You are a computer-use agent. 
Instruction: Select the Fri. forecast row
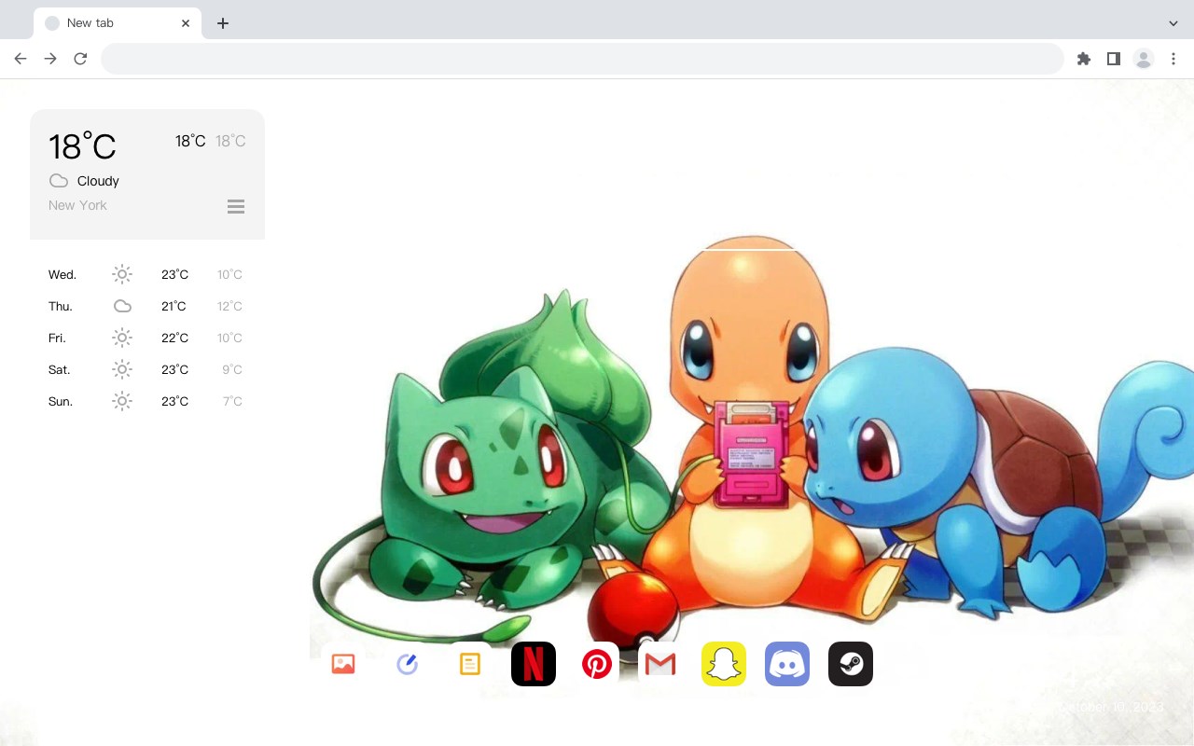tap(146, 338)
